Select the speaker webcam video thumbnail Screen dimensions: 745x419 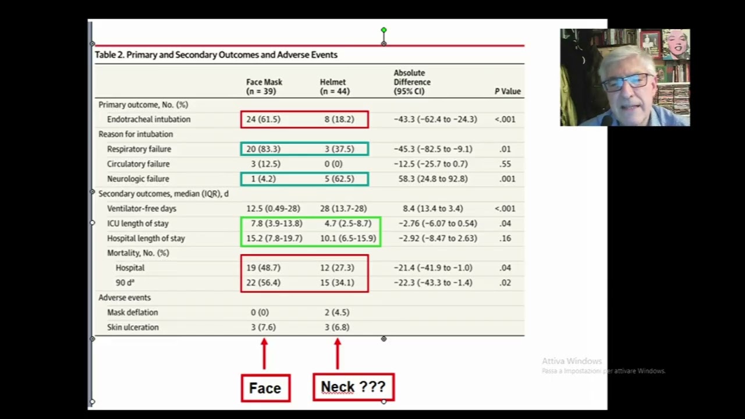(625, 77)
